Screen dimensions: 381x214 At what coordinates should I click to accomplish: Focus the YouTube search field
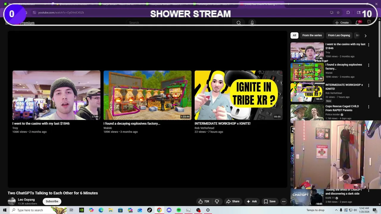pos(179,23)
